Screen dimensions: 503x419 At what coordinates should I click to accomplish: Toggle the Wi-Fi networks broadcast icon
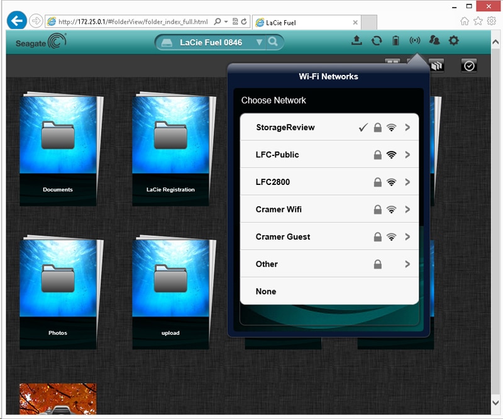[x=415, y=40]
